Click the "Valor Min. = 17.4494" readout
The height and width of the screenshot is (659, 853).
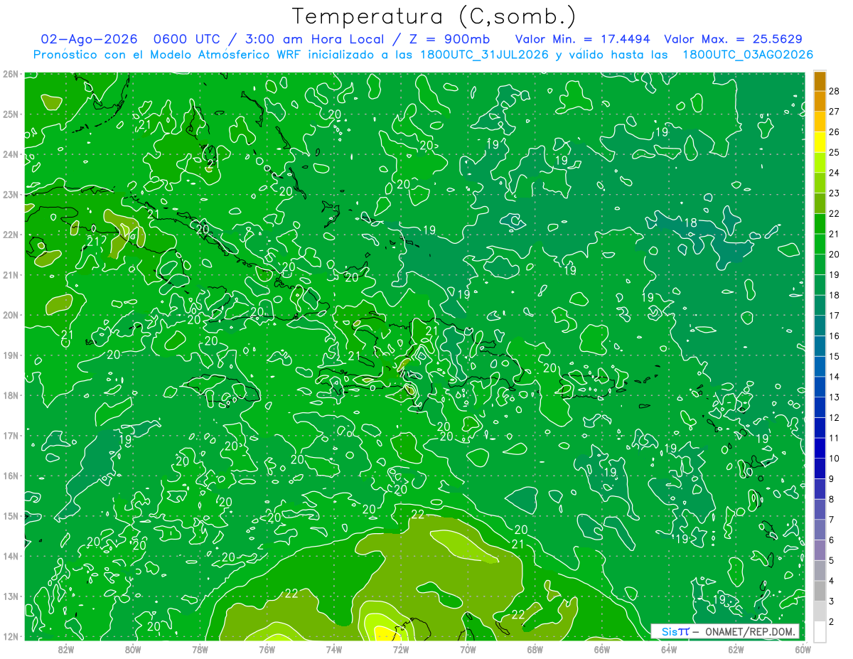(582, 39)
